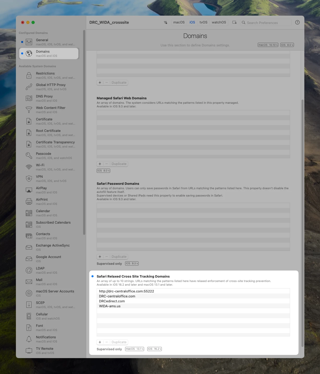Select row DRC-centraloffice.com
The width and height of the screenshot is (320, 374).
coord(193,296)
